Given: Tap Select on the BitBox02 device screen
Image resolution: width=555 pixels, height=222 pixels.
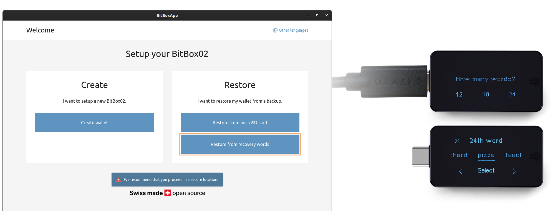Looking at the screenshot, I should coord(486,170).
